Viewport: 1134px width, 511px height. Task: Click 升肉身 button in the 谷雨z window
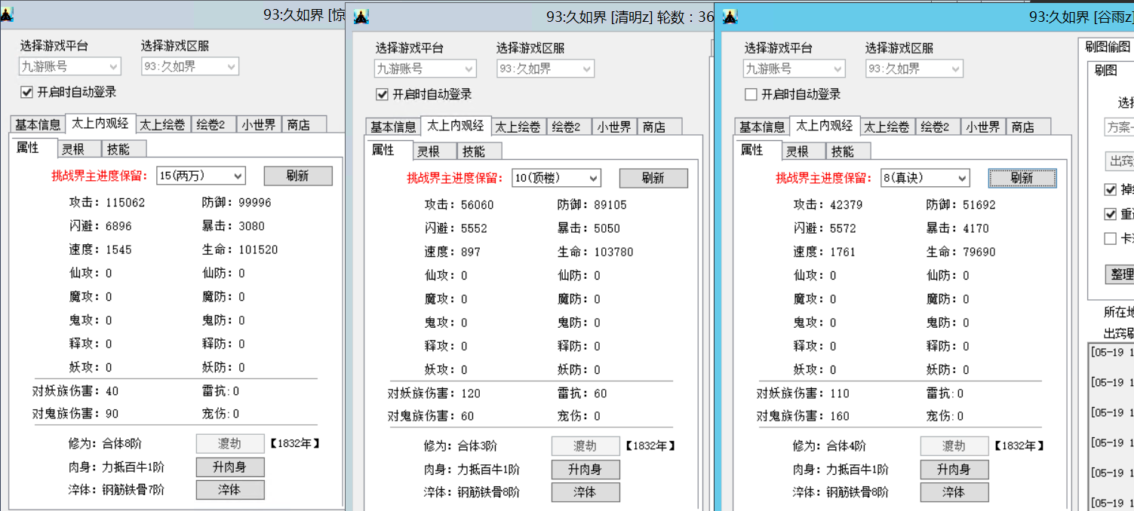[x=954, y=470]
